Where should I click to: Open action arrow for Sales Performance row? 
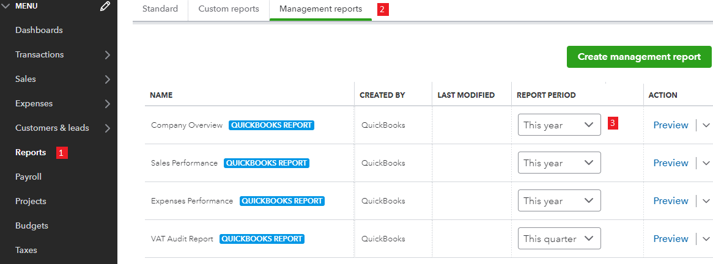click(706, 163)
